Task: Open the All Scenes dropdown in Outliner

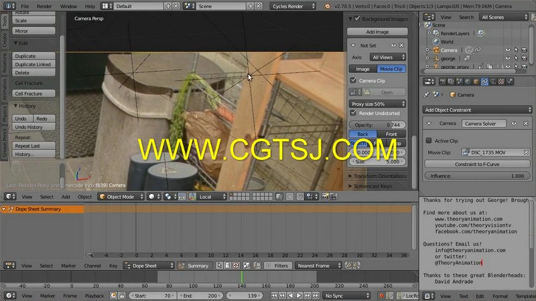Action: [x=504, y=17]
